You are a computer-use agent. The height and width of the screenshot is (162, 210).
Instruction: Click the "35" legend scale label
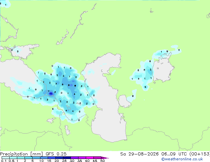pyautogui.click(x=79, y=161)
